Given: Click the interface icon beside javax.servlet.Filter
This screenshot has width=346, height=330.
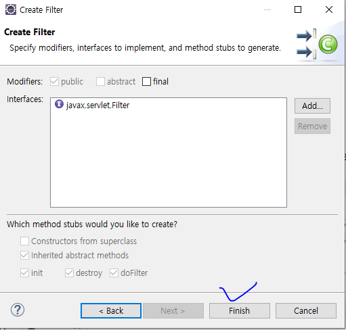Looking at the screenshot, I should tap(59, 104).
